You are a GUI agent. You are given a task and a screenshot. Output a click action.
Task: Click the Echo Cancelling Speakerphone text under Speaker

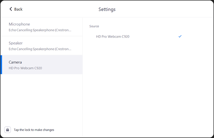pos(40,49)
